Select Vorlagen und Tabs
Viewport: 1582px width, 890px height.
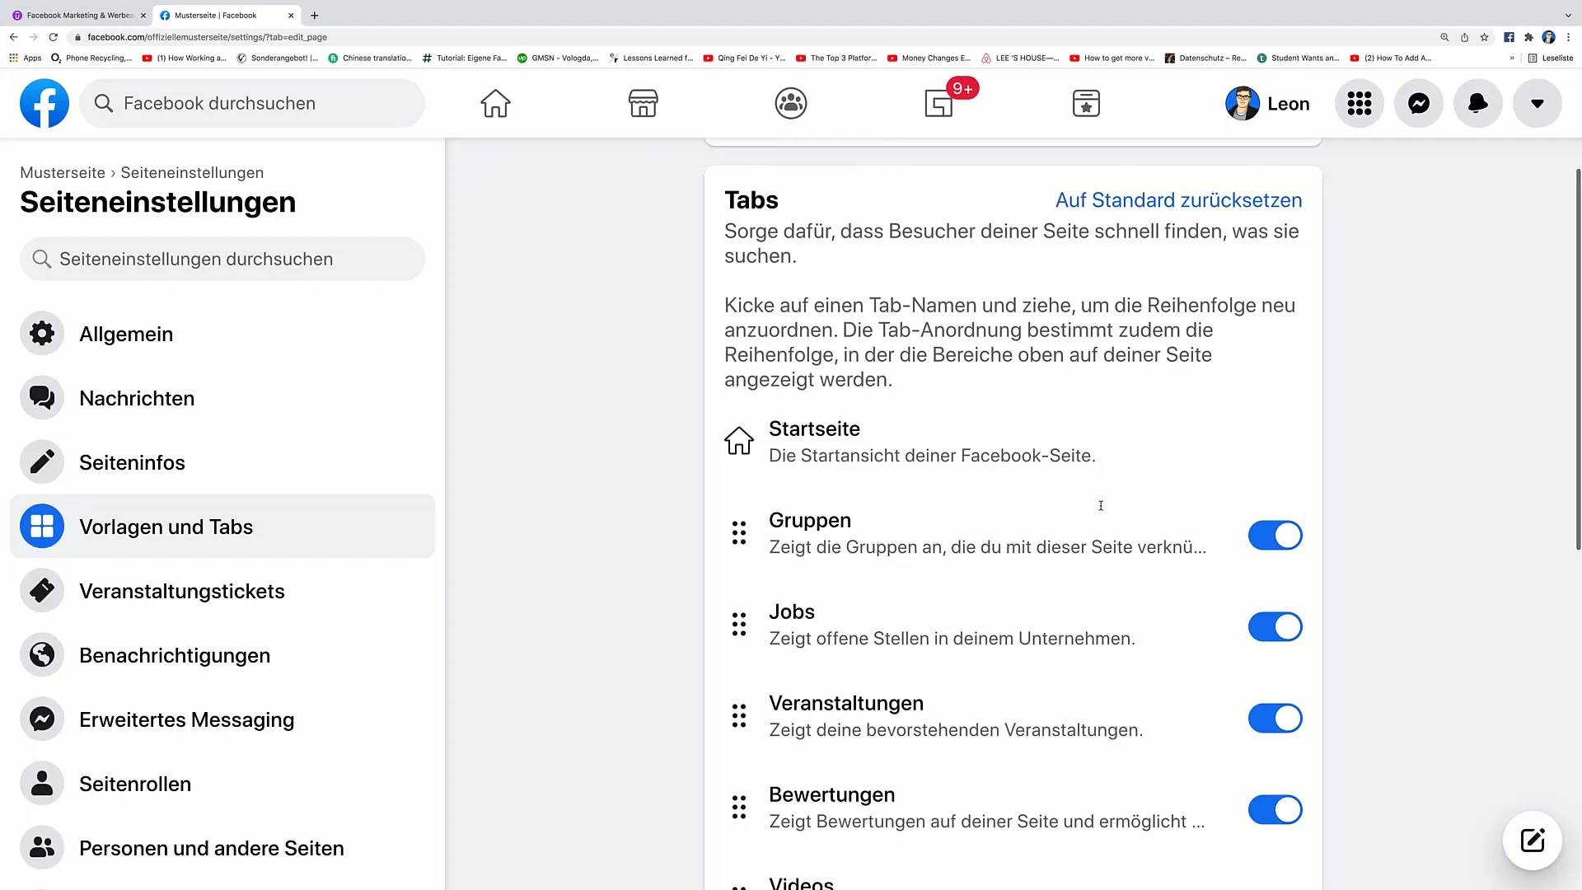pyautogui.click(x=222, y=527)
